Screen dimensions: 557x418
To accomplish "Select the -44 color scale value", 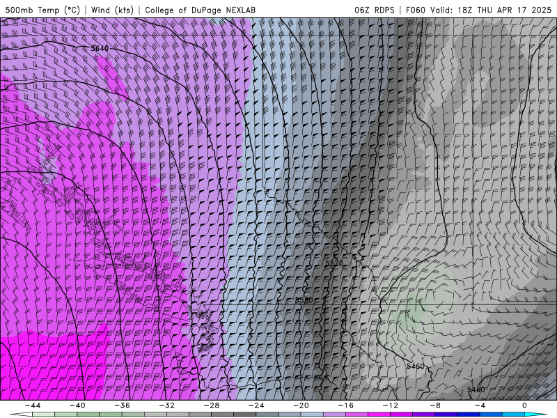I will coord(33,405).
